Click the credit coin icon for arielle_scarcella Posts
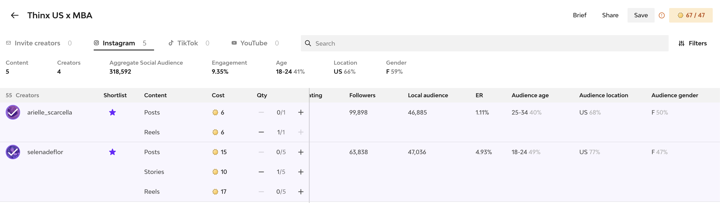720x203 pixels. [215, 113]
